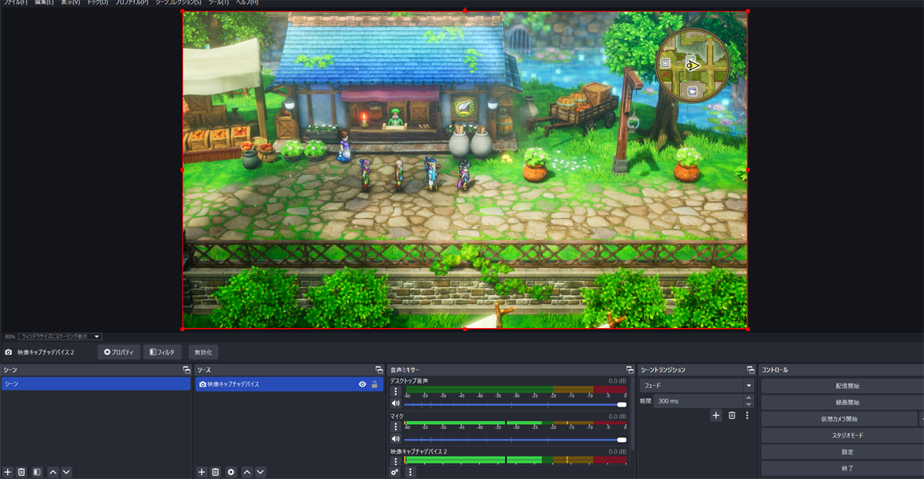The image size is (924, 479).
Task: Toggle visibility eye of 映像キャプチャデバイス source
Action: [x=362, y=384]
